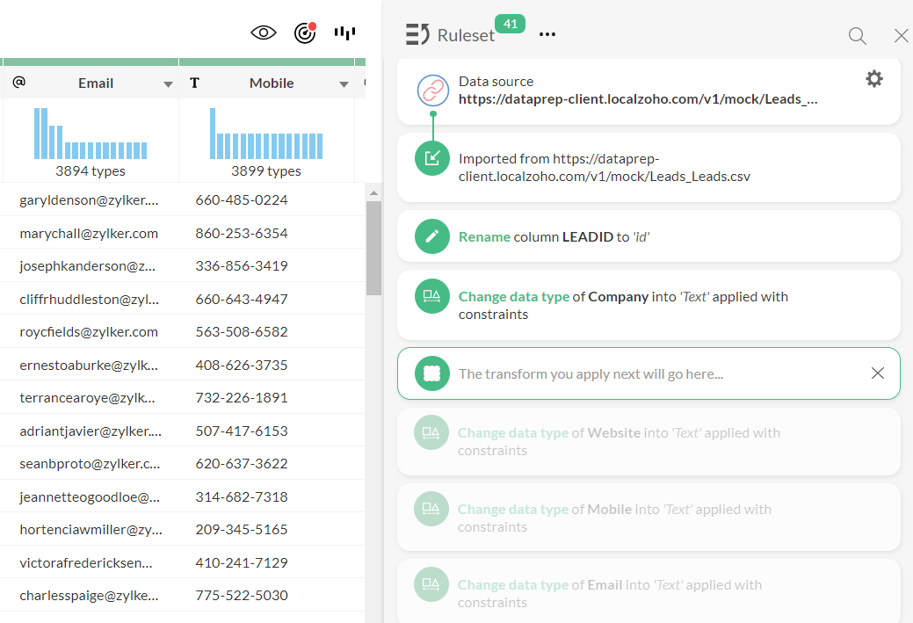Click the scroll up arrow
913x623 pixels.
click(373, 192)
